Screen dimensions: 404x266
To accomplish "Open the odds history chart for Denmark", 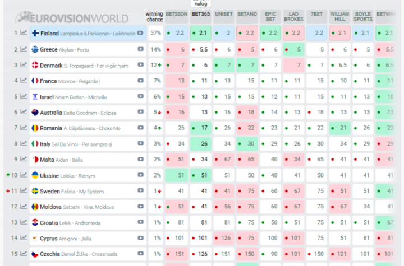I will coord(24,65).
